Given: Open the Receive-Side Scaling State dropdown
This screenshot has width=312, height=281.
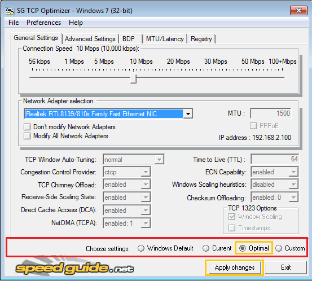Looking at the screenshot, I should click(146, 197).
